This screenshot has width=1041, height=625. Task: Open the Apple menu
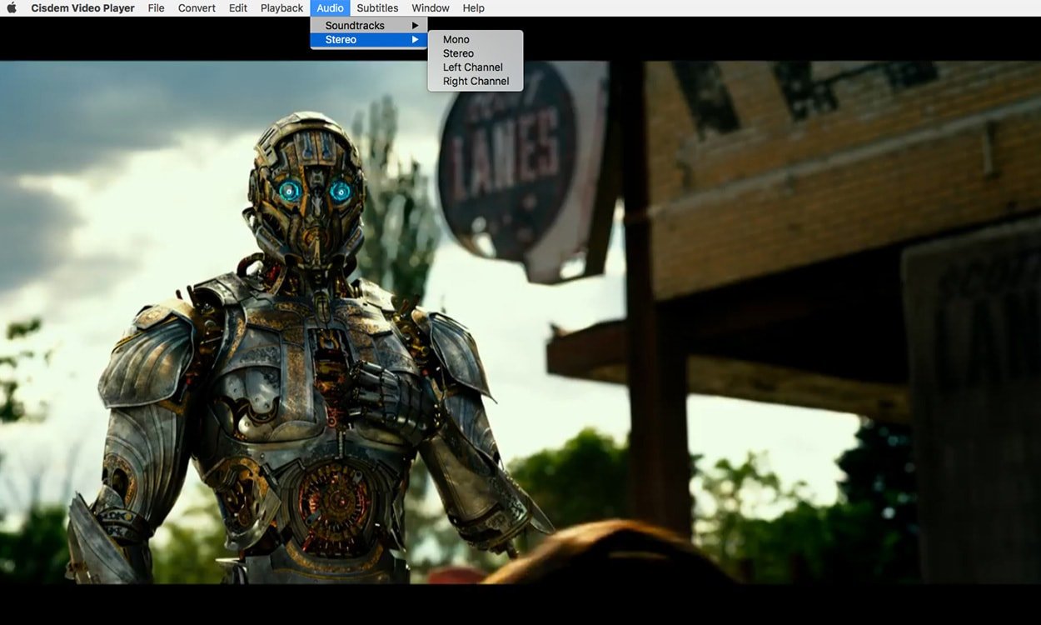coord(12,7)
